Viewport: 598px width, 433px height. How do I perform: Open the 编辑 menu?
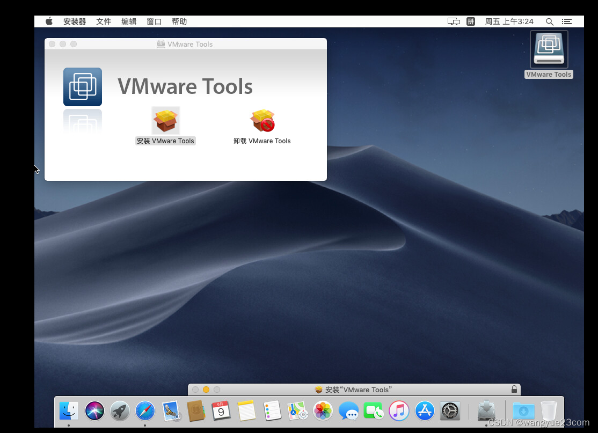[x=129, y=21]
